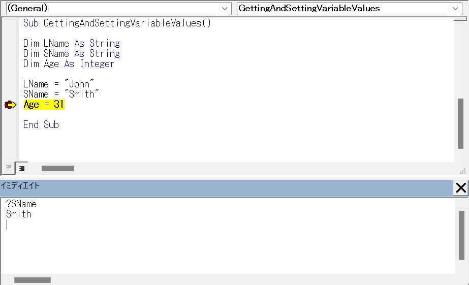This screenshot has width=469, height=285.
Task: Click the code window vertical scrollbar thumb
Action: [x=461, y=123]
